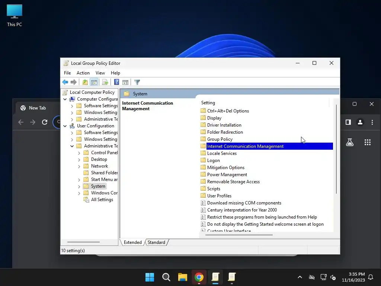
Task: Select the Display folder in list
Action: point(214,118)
